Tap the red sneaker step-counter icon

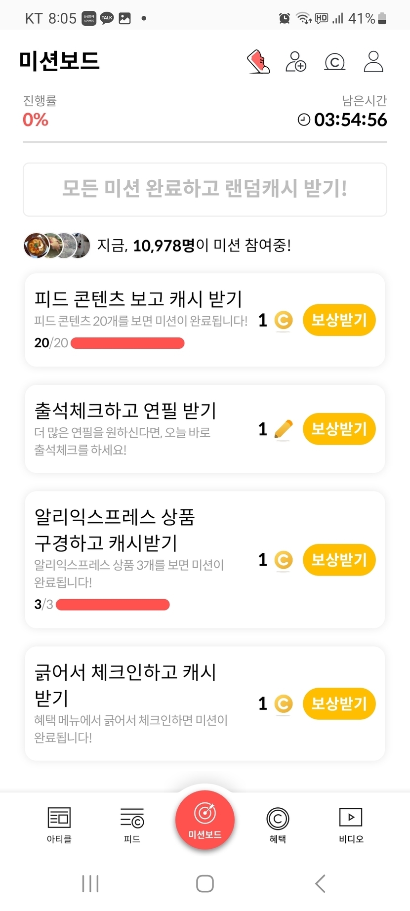point(258,62)
